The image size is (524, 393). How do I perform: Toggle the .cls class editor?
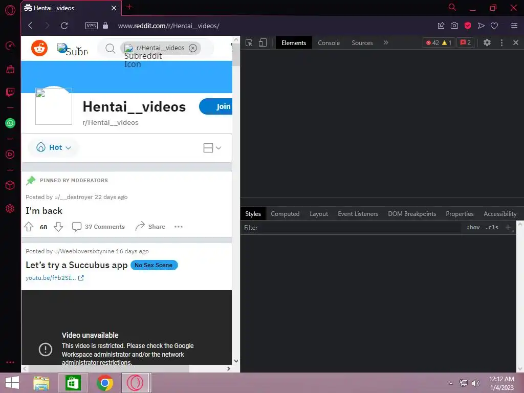coord(492,227)
